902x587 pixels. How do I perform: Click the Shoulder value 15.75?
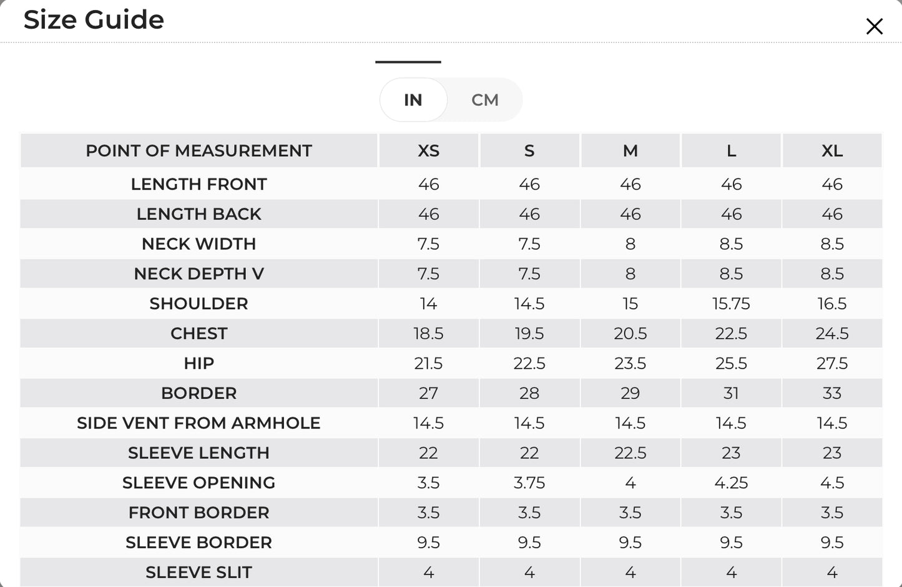731,304
